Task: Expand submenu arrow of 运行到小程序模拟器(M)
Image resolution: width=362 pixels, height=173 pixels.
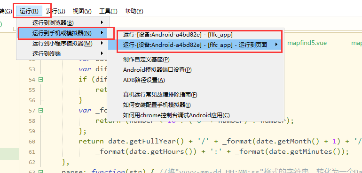Action: click(102, 43)
